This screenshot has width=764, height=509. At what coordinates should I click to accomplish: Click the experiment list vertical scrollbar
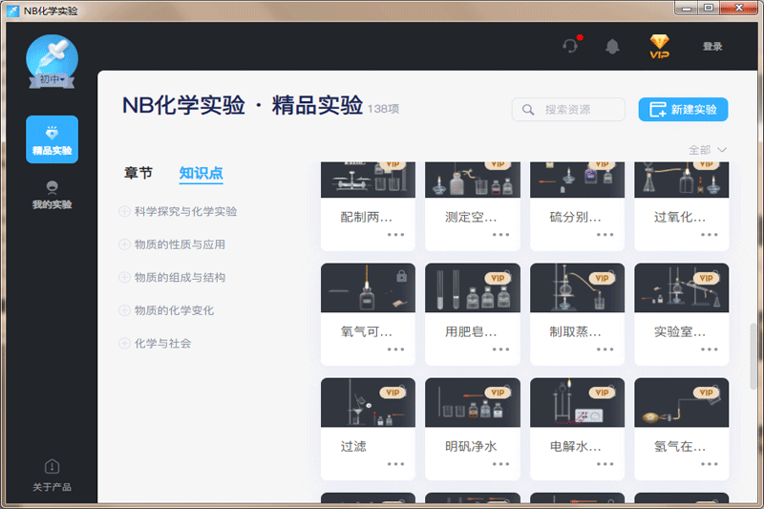click(x=753, y=355)
